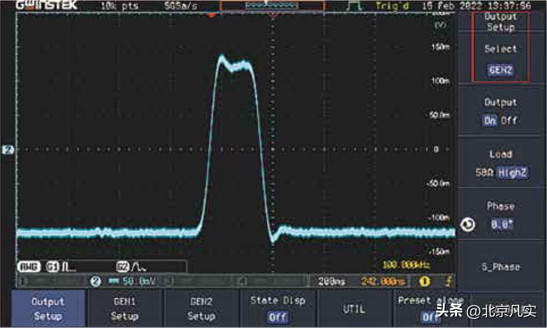Open the GEN2 Setup menu

coord(201,309)
